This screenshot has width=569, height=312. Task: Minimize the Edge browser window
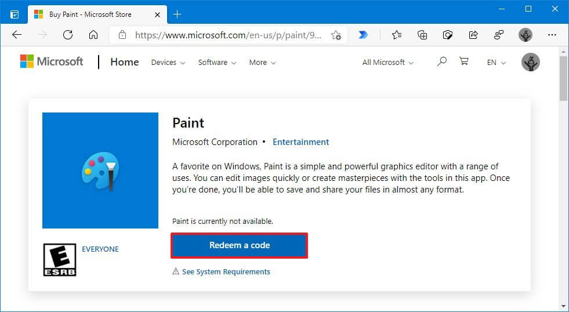pyautogui.click(x=502, y=9)
